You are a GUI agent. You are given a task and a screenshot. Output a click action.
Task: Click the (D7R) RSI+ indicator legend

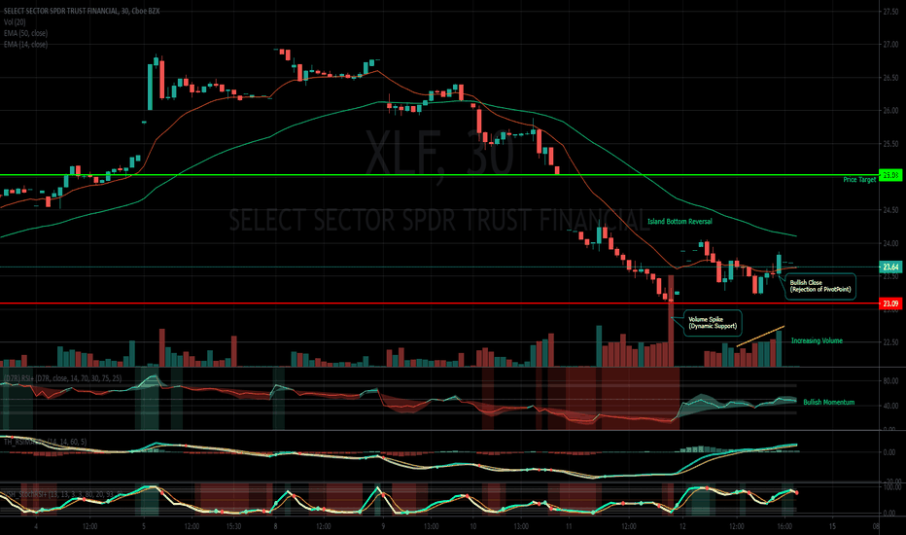(62, 378)
